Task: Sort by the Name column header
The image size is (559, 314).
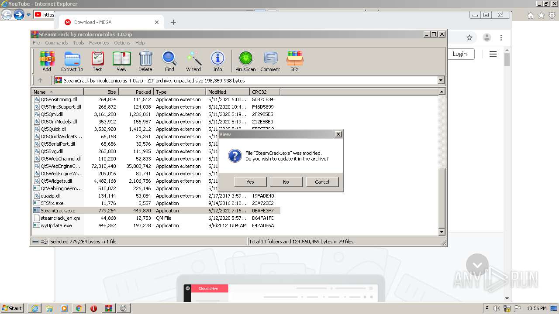Action: 58,92
